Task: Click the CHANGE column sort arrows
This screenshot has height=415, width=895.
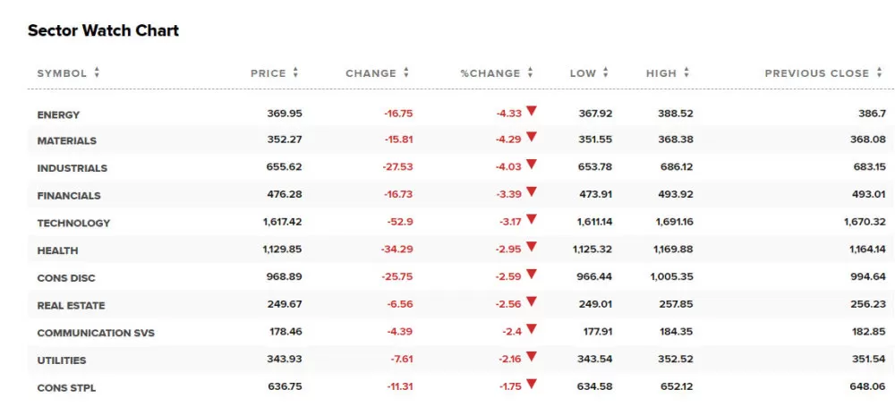Action: (x=405, y=72)
